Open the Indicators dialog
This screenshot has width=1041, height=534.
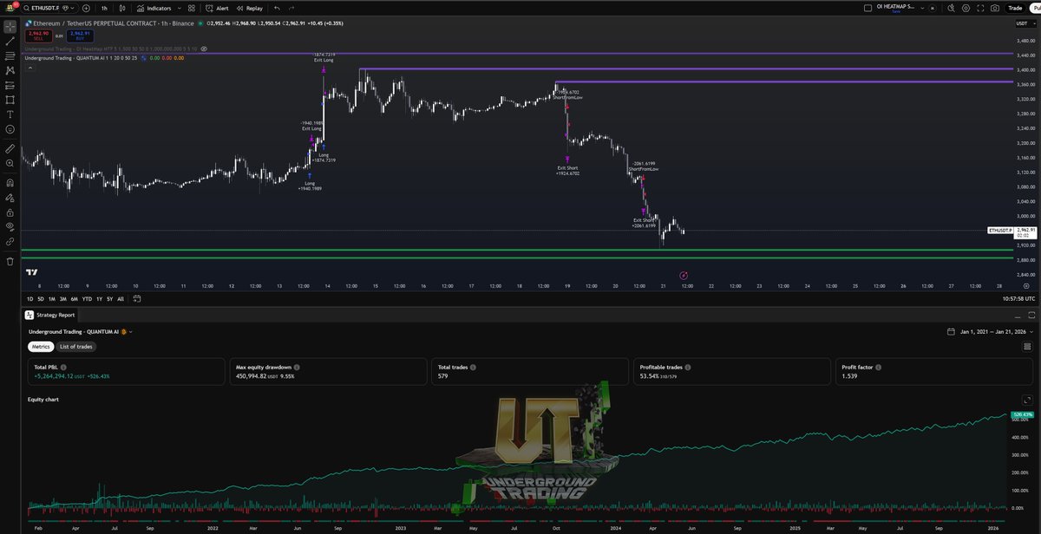coord(153,8)
